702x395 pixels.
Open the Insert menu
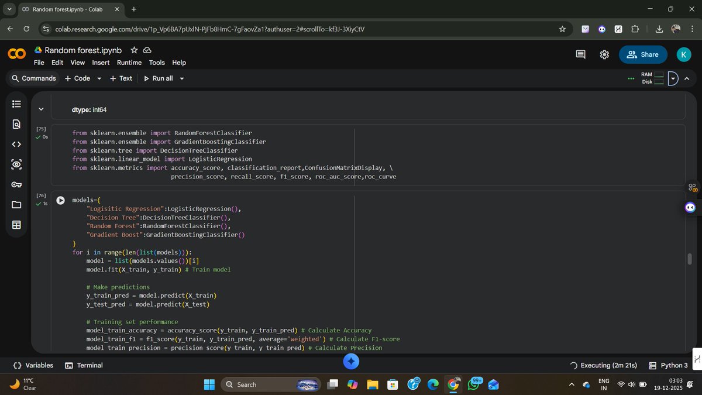tap(101, 63)
